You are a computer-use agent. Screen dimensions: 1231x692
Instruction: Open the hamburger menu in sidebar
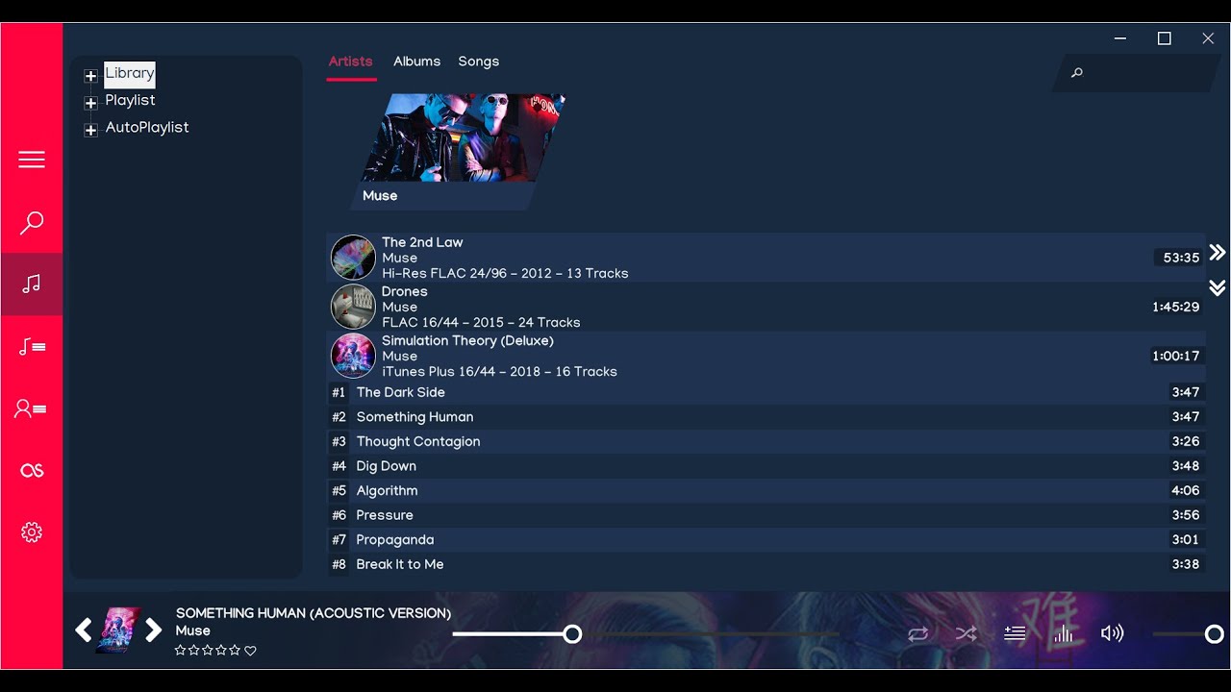point(32,160)
